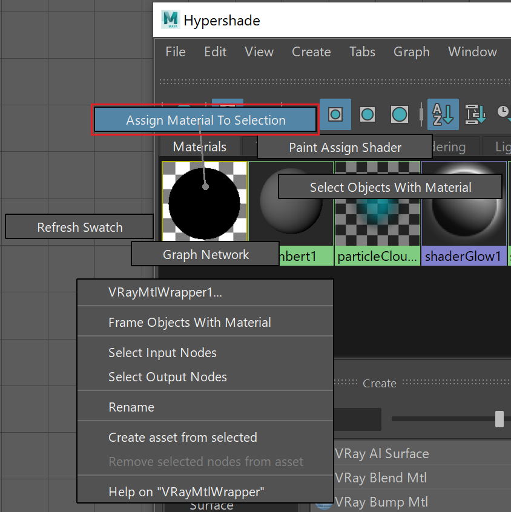Toggle sort by name A-Z icon
This screenshot has width=511, height=512.
pos(443,114)
